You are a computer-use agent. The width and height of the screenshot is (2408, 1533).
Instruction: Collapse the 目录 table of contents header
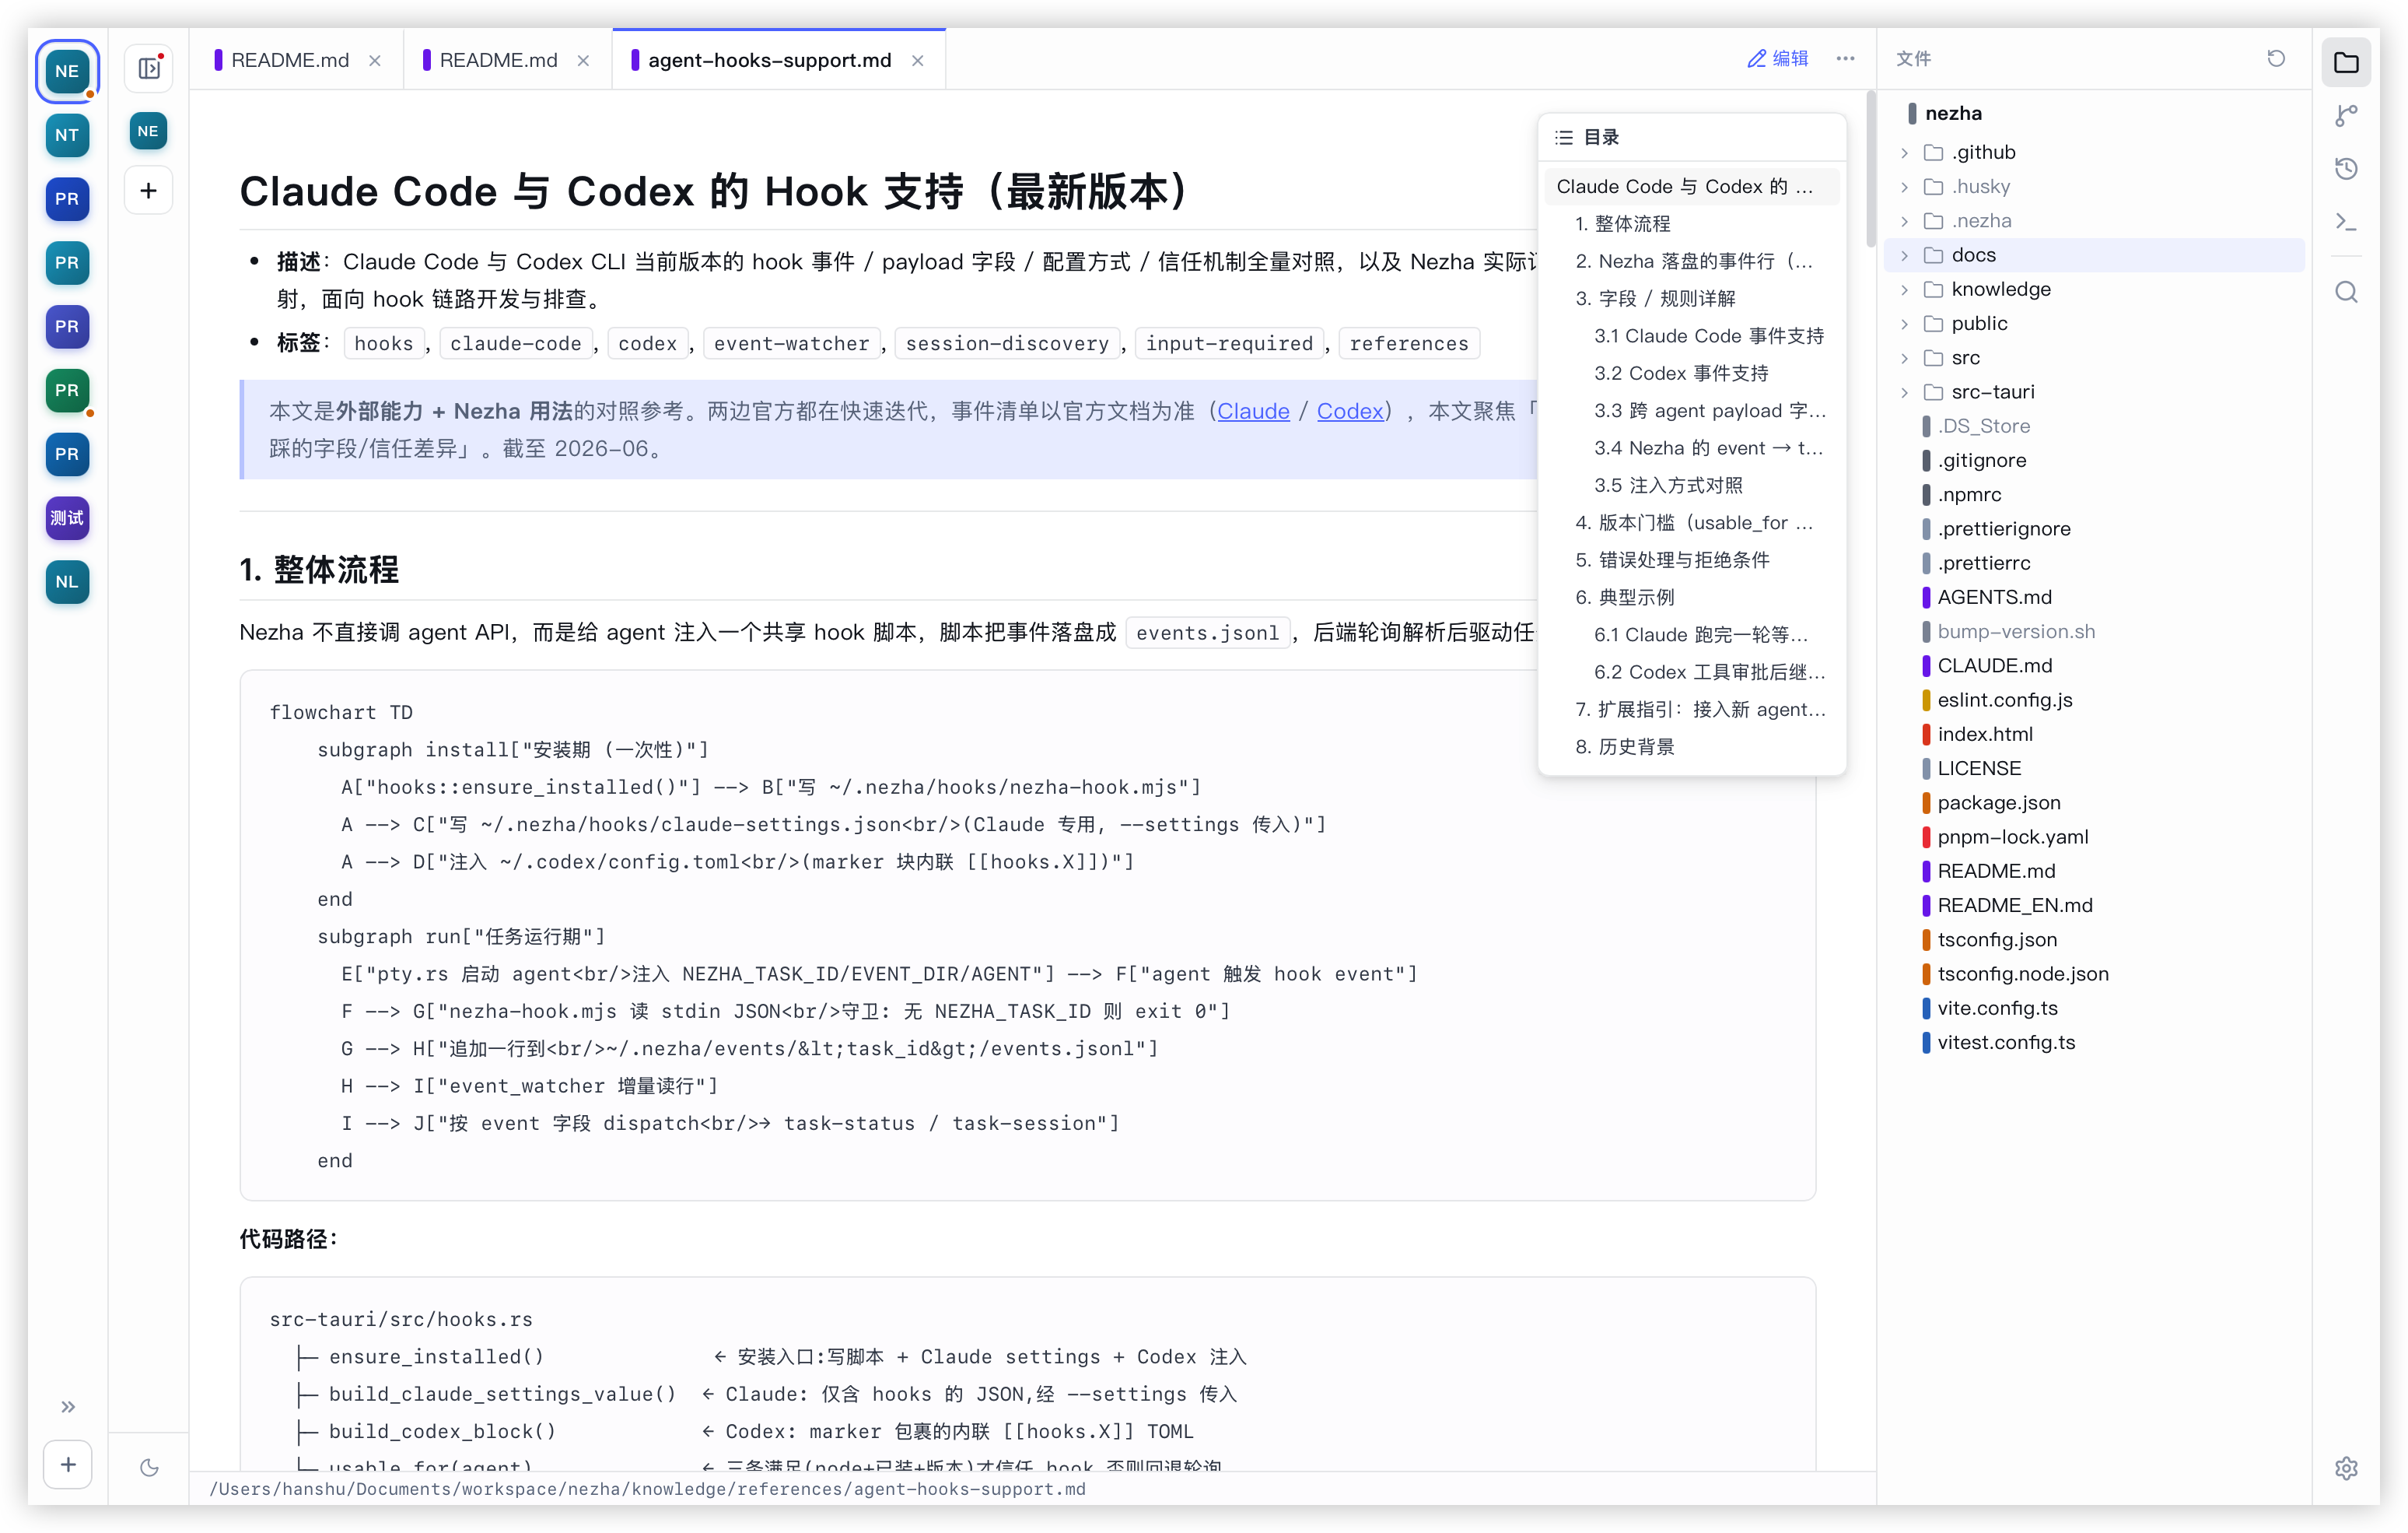coord(1691,137)
